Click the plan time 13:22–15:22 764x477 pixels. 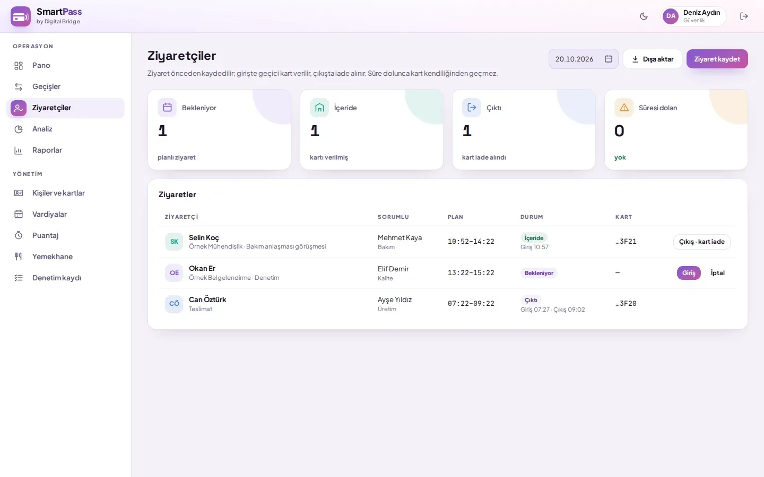click(471, 273)
